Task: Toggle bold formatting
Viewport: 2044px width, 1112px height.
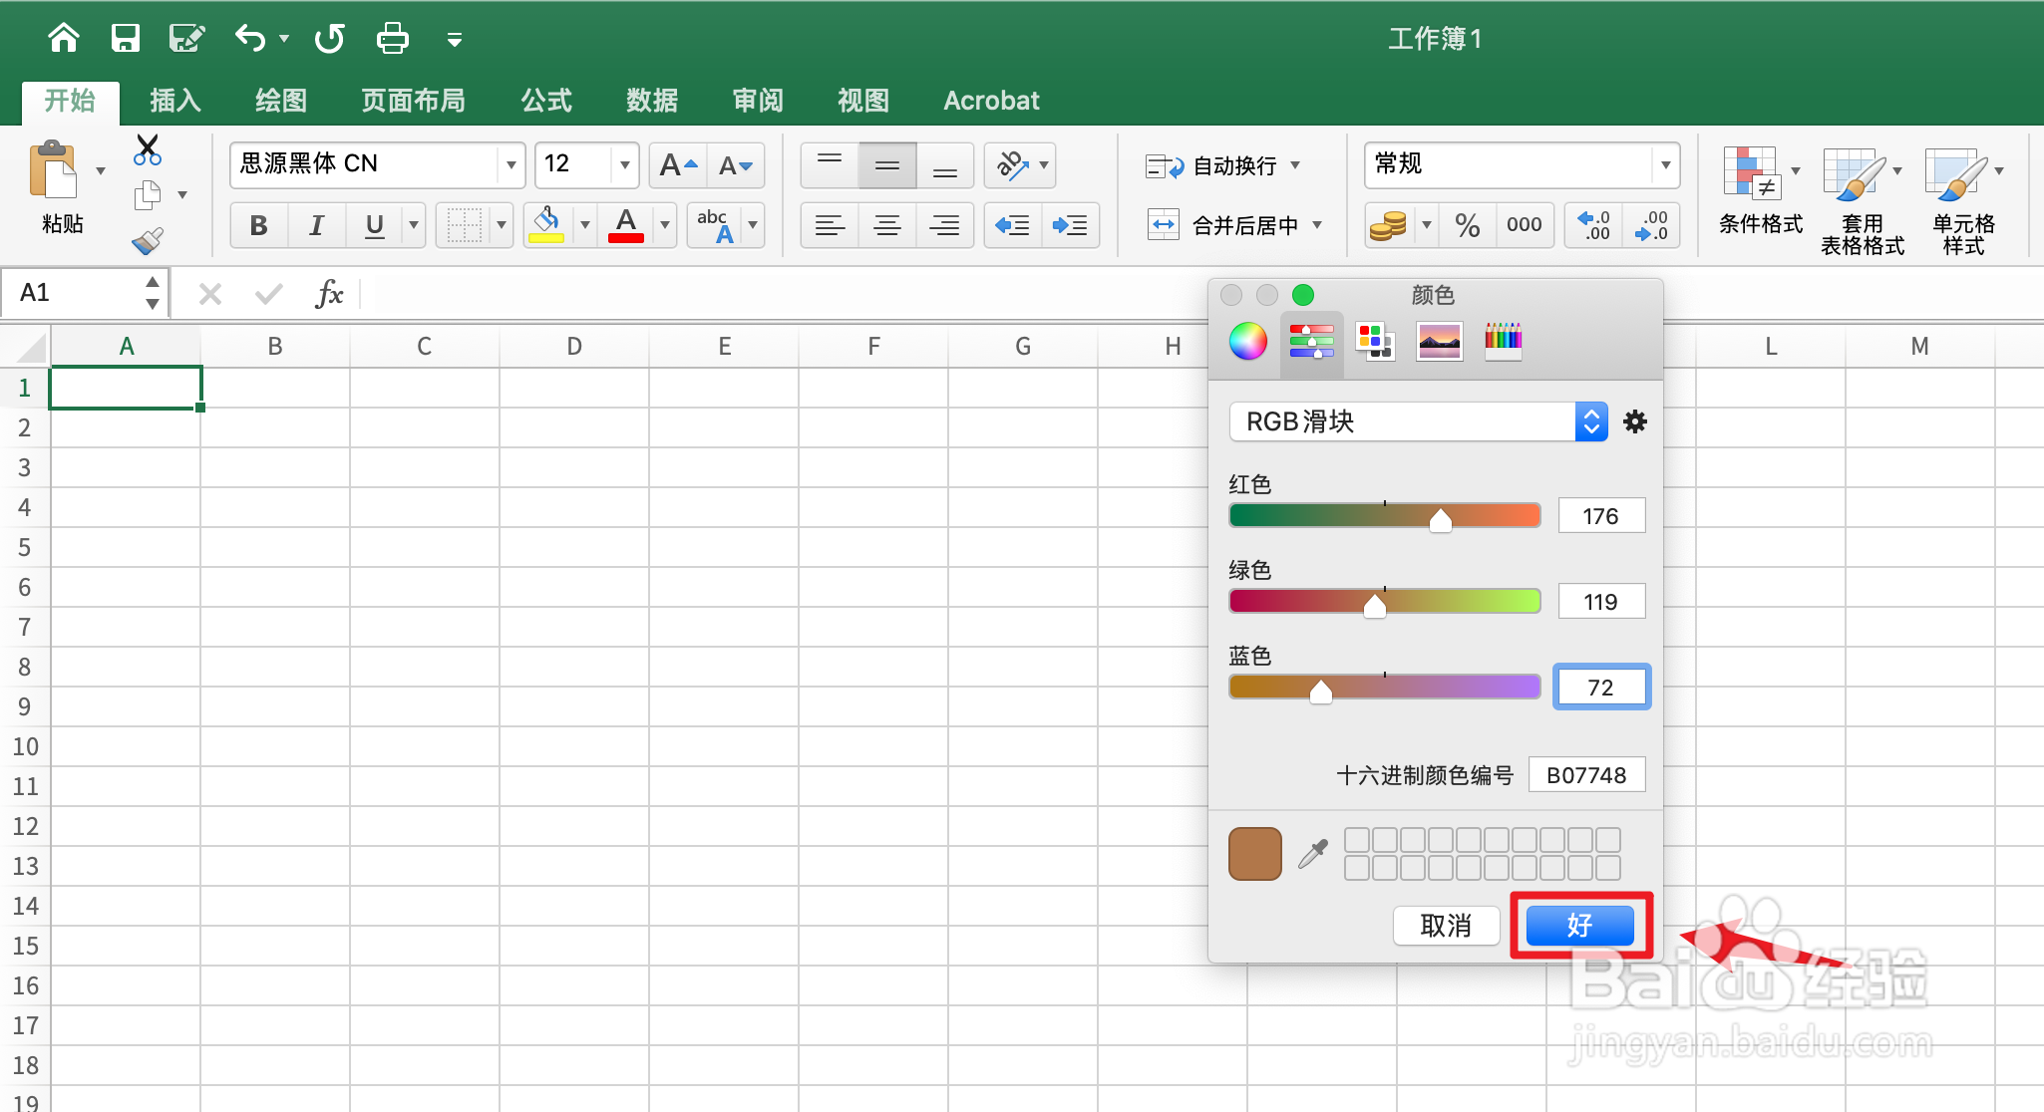Action: (x=258, y=225)
